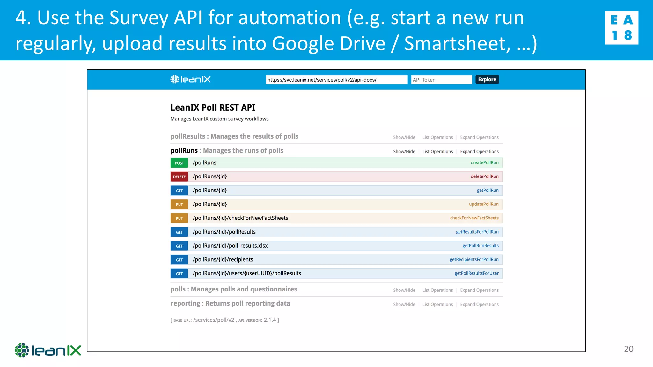653x367 pixels.
Task: Click the checkForNewFactSheets operation link
Action: [474, 218]
